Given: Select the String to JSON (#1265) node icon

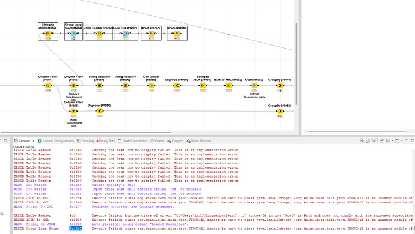Looking at the screenshot, I should click(48, 34).
